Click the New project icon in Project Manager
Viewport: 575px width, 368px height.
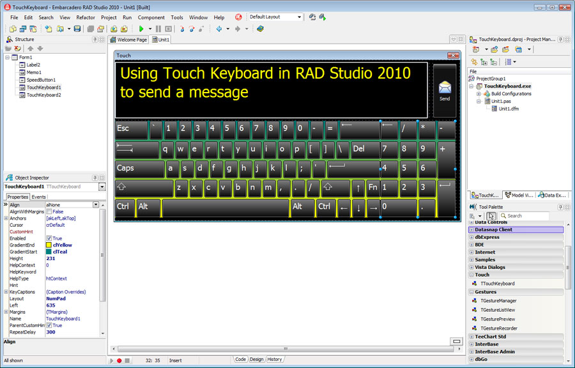pos(475,49)
